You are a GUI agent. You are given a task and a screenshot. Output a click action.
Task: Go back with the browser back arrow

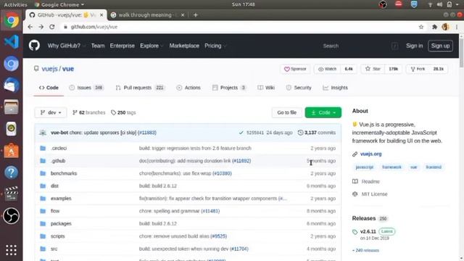click(x=30, y=27)
